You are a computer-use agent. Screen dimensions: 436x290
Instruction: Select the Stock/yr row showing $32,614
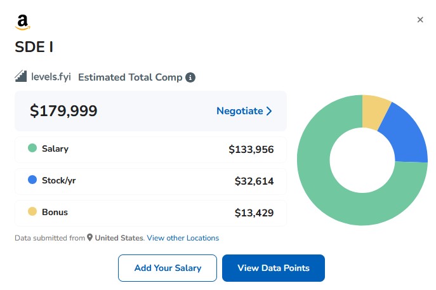[x=150, y=181]
